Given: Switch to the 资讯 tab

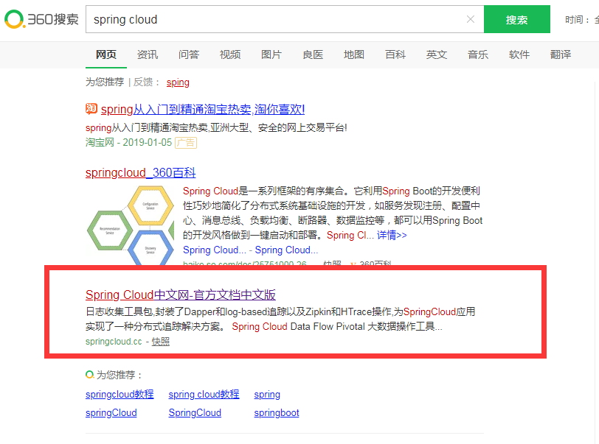Looking at the screenshot, I should 148,54.
